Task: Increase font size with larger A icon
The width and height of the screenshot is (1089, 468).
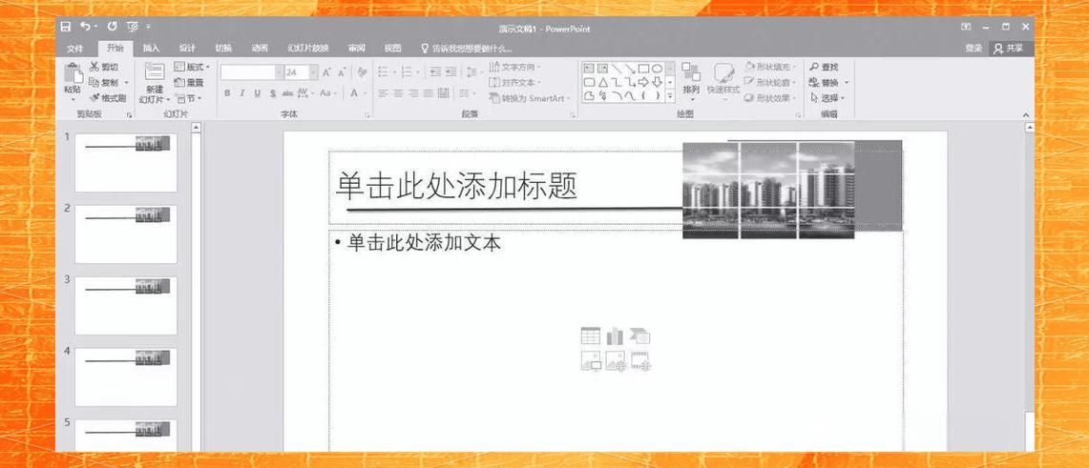Action: (x=327, y=72)
